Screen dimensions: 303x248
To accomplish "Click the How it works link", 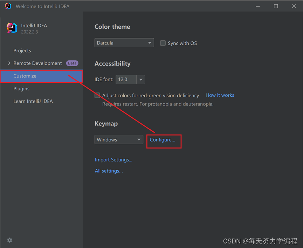I will click(x=220, y=95).
